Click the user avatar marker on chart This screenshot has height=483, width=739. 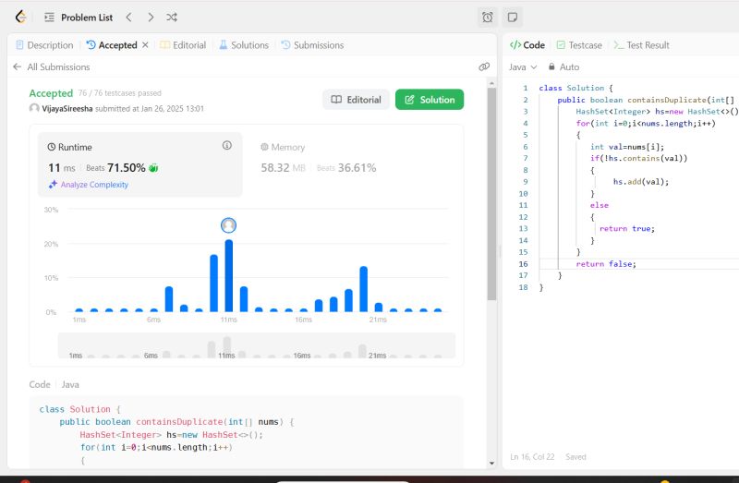pos(229,225)
